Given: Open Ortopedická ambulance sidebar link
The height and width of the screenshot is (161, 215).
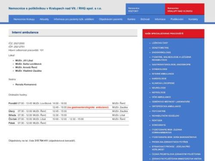Looking at the screenshot, I should pyautogui.click(x=166, y=106).
